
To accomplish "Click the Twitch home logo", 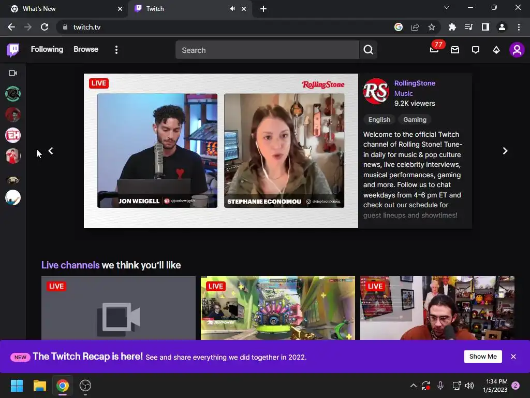I will coord(13,50).
